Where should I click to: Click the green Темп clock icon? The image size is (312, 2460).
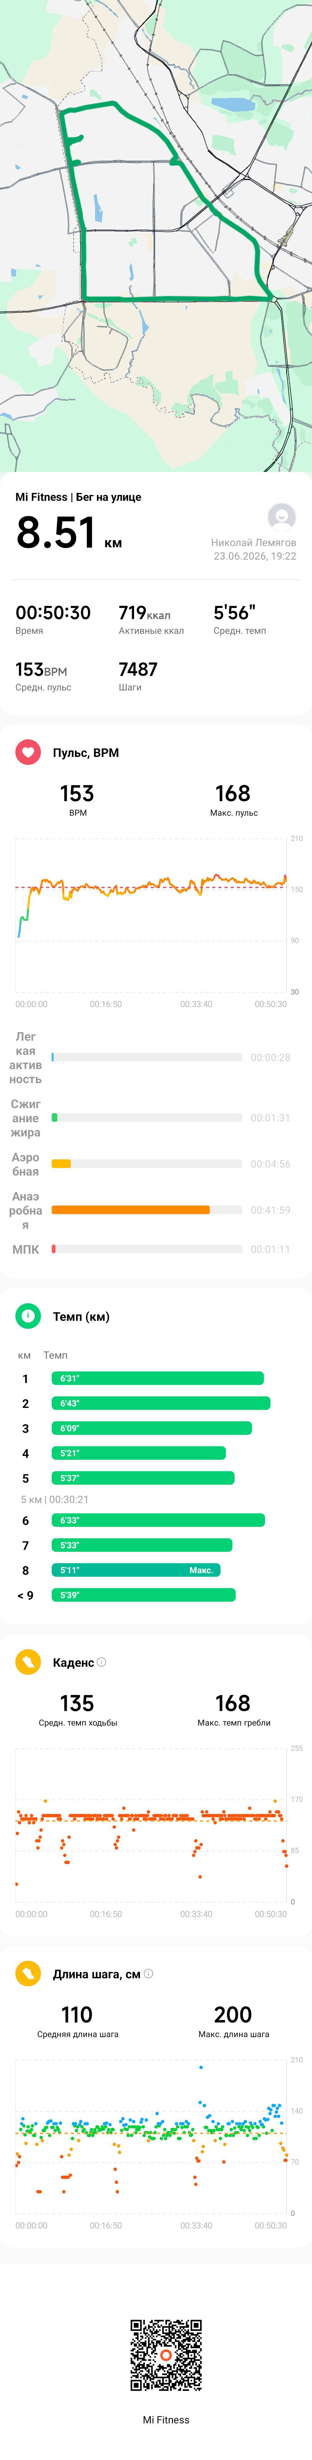pos(28,1316)
